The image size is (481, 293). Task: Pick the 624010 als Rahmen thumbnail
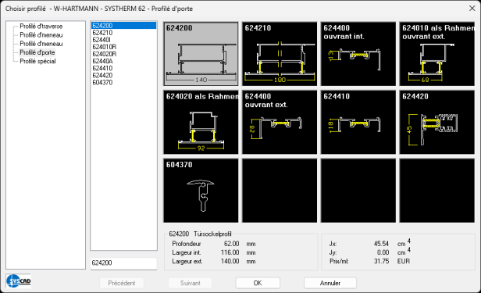436,54
